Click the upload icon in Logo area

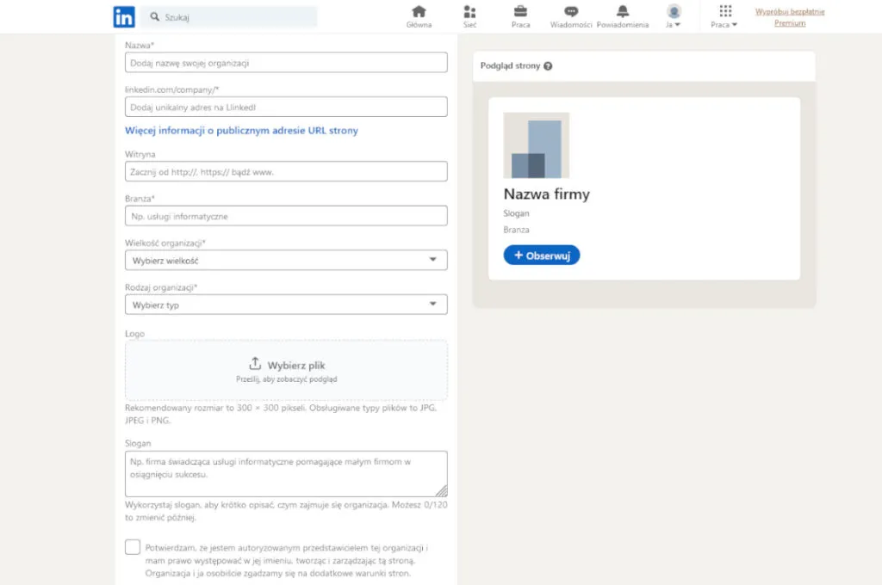(255, 364)
